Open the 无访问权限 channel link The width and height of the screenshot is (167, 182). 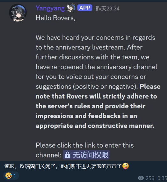[86, 155]
